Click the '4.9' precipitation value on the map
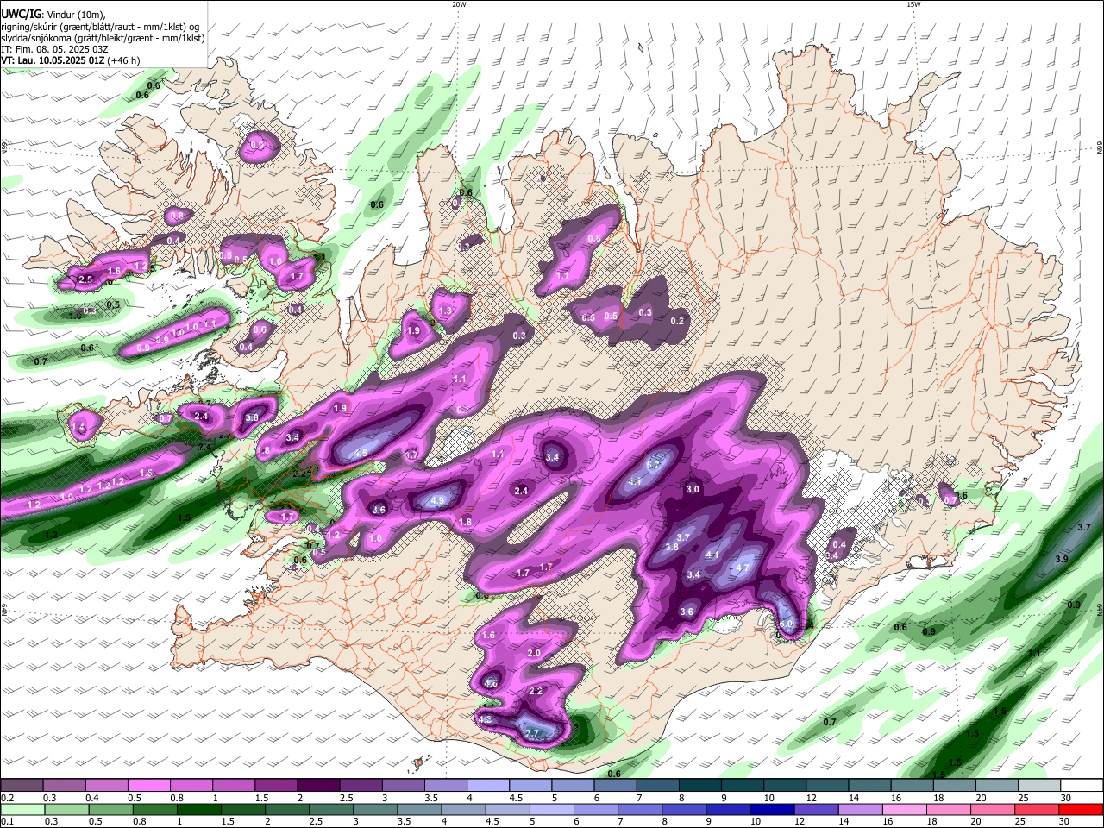Viewport: 1104px width, 828px height. coord(436,500)
